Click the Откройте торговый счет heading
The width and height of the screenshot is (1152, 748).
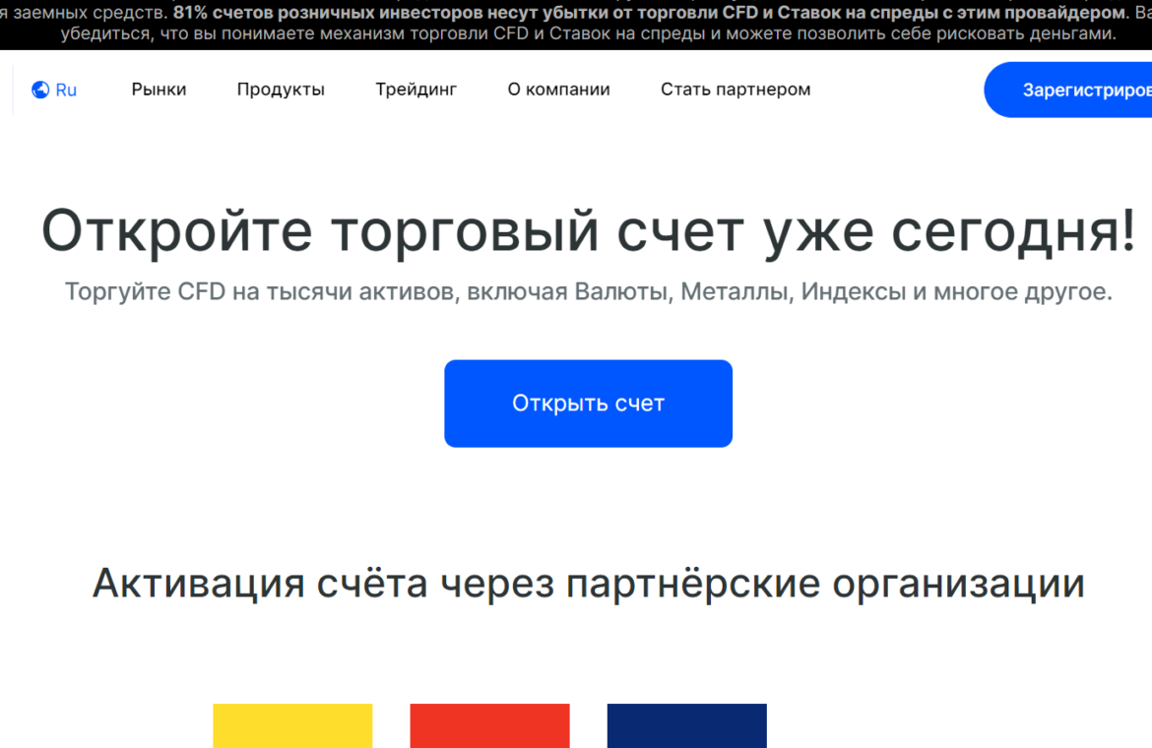pyautogui.click(x=588, y=231)
